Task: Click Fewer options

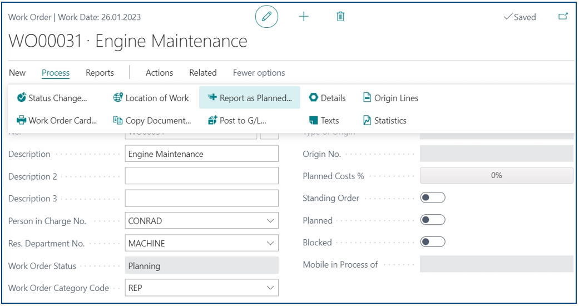Action: pyautogui.click(x=259, y=73)
